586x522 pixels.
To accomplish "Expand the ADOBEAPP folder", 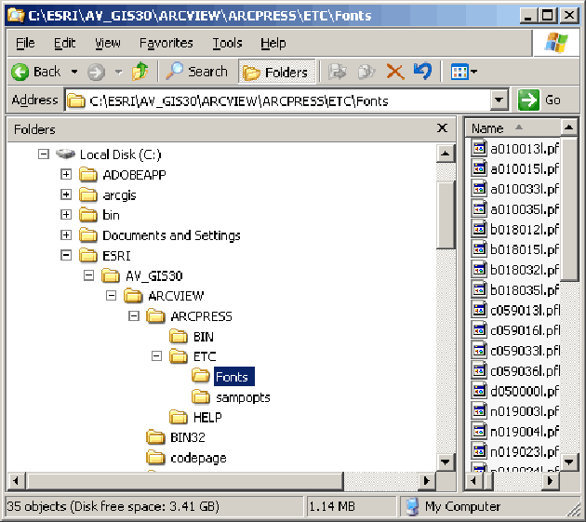I will pyautogui.click(x=66, y=174).
